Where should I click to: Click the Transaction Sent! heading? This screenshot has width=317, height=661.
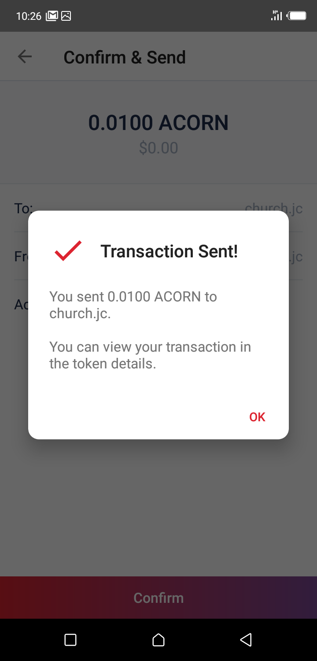[169, 251]
